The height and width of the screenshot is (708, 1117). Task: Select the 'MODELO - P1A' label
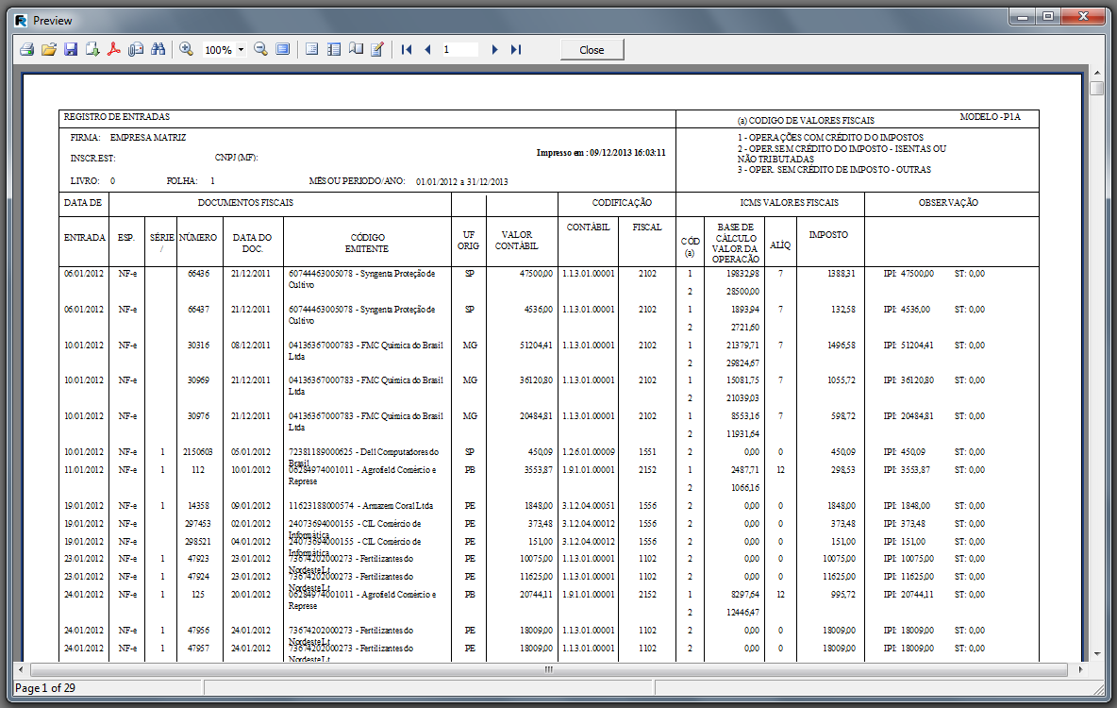point(990,117)
